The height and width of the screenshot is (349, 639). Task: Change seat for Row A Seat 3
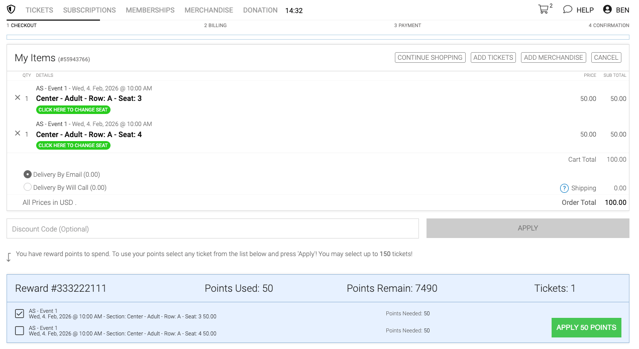73,109
